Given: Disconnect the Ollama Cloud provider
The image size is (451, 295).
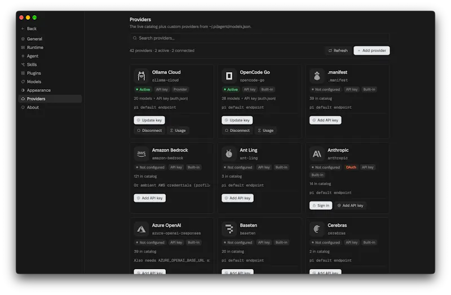Looking at the screenshot, I should [149, 130].
